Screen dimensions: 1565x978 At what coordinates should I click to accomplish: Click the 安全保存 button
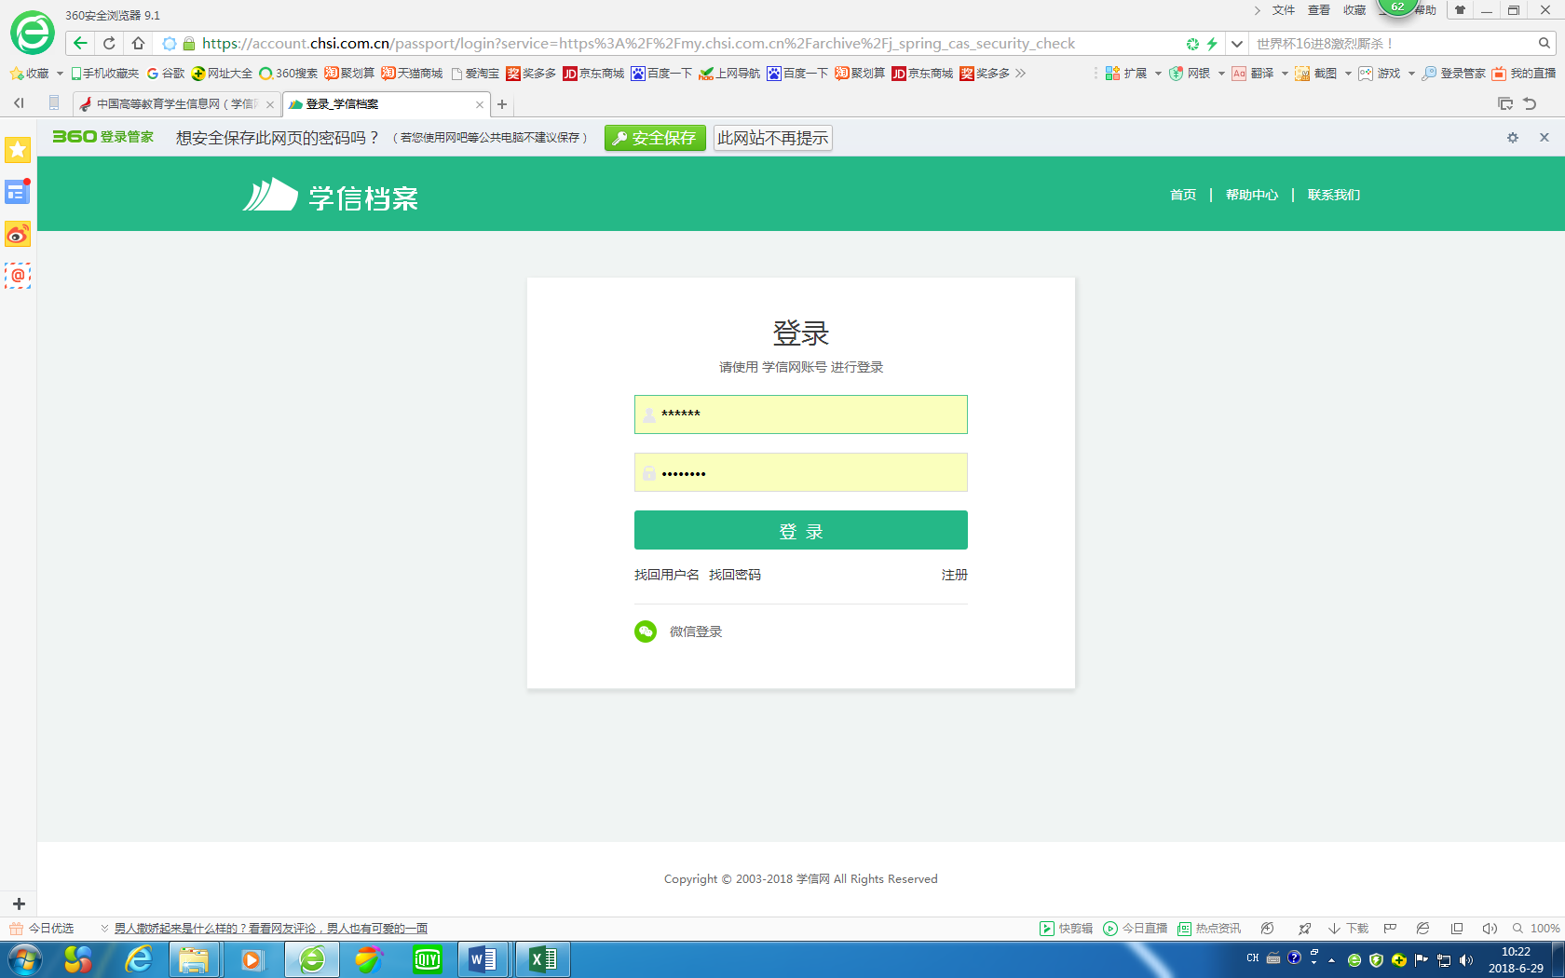(x=655, y=138)
